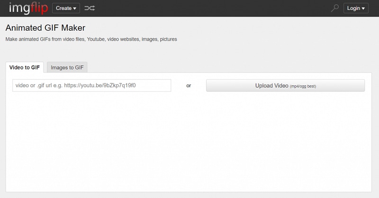
Task: Click the subtitle text about making animated GIFs
Action: pos(91,39)
